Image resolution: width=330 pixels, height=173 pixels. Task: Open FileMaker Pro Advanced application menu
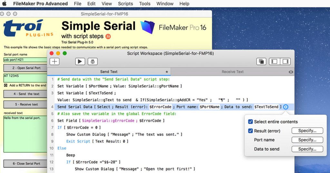tap(40, 4)
